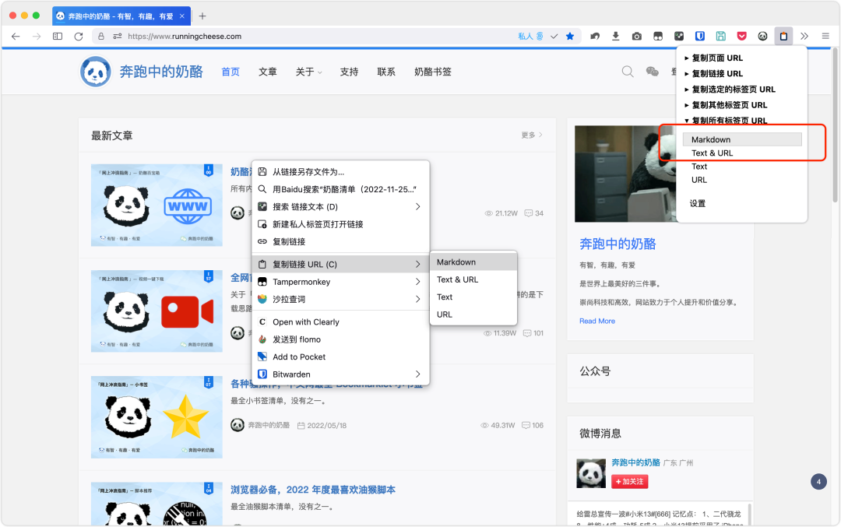Screen dimensions: 841x527
Task: Click the forward navigation arrow
Action: tap(37, 37)
